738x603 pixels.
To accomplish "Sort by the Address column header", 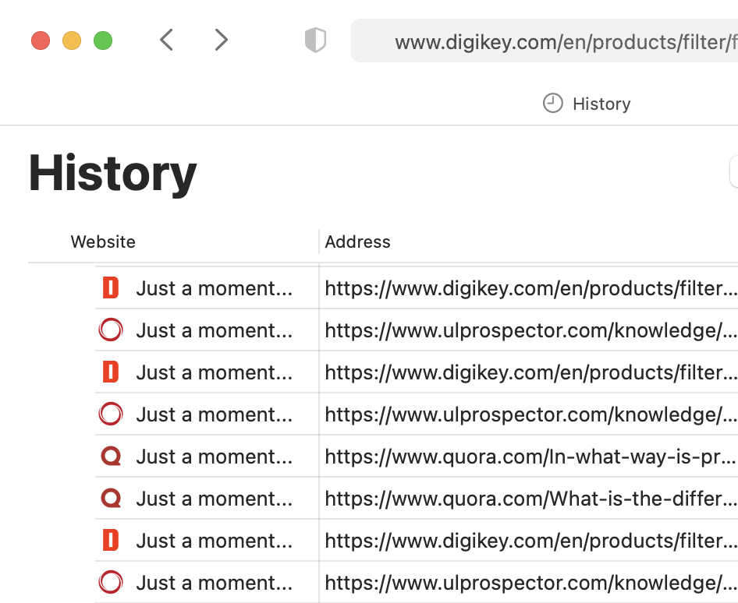I will click(357, 242).
